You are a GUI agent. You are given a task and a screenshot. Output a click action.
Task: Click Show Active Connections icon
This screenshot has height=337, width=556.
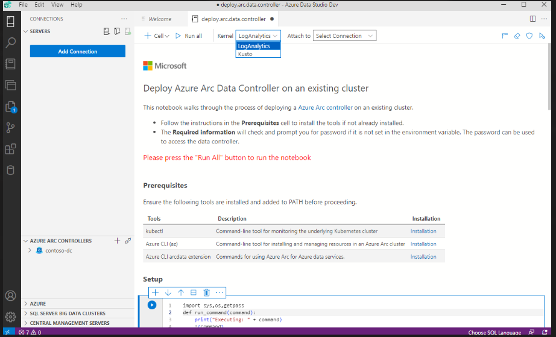(128, 31)
